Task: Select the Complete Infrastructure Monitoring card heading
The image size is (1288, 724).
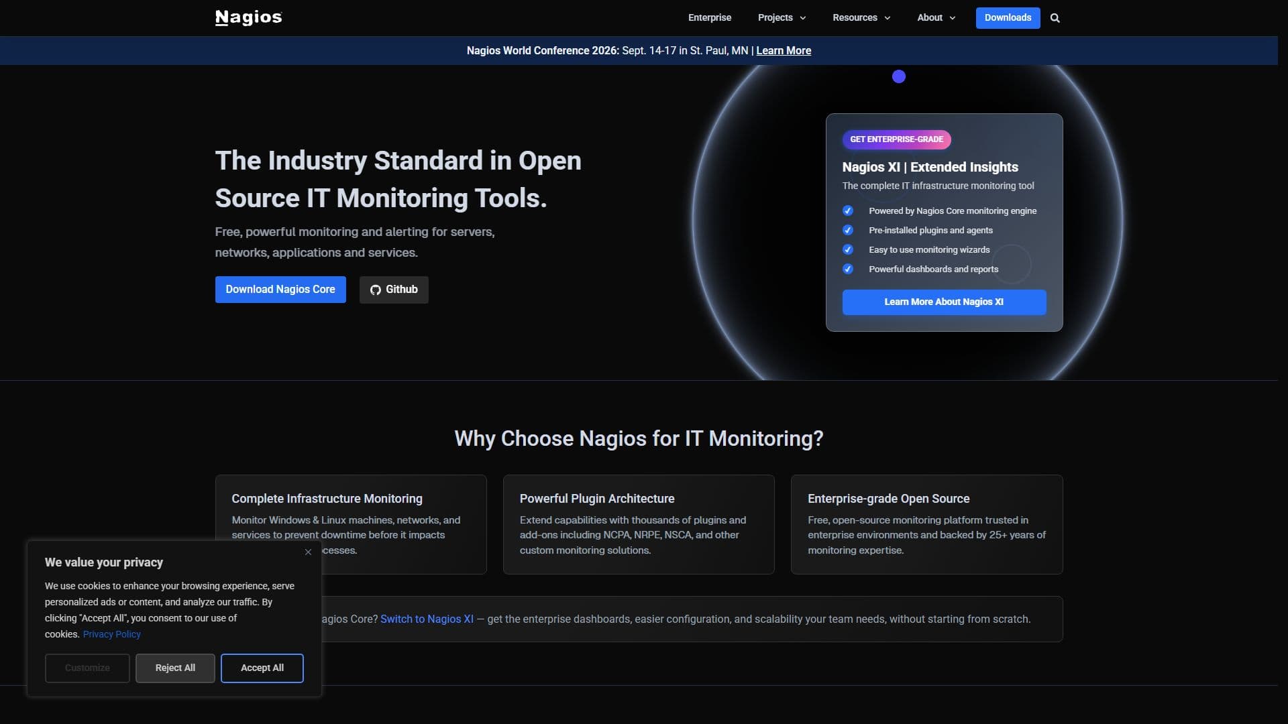Action: pyautogui.click(x=327, y=499)
